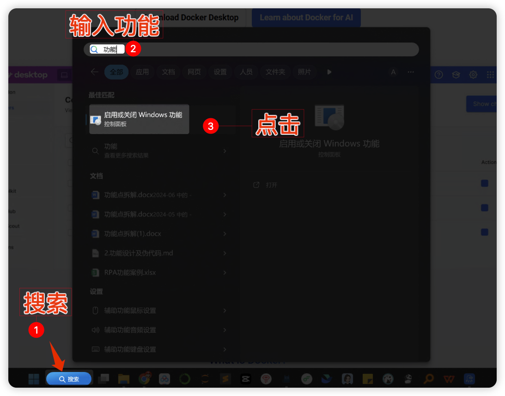Image resolution: width=505 pixels, height=396 pixels.
Task: Switch to the 应用 filter tab
Action: coord(142,72)
